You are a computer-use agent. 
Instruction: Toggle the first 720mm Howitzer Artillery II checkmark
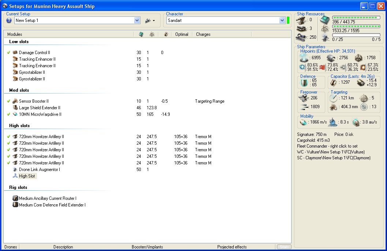pos(9,137)
